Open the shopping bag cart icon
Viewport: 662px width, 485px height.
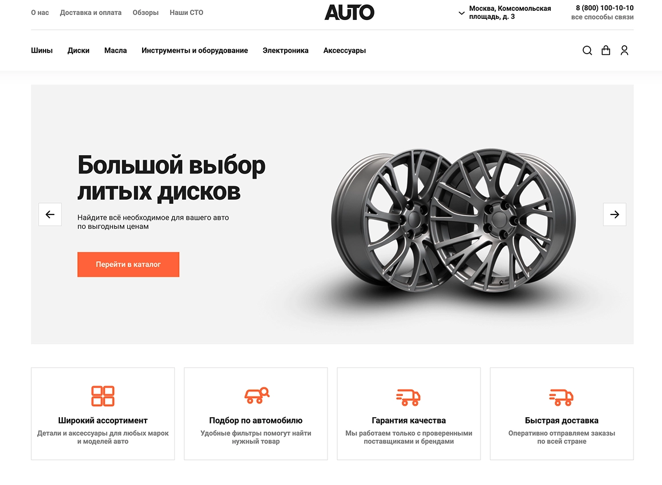[x=606, y=50]
